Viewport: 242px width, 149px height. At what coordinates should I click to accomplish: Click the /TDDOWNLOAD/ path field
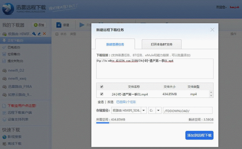pos(188,111)
